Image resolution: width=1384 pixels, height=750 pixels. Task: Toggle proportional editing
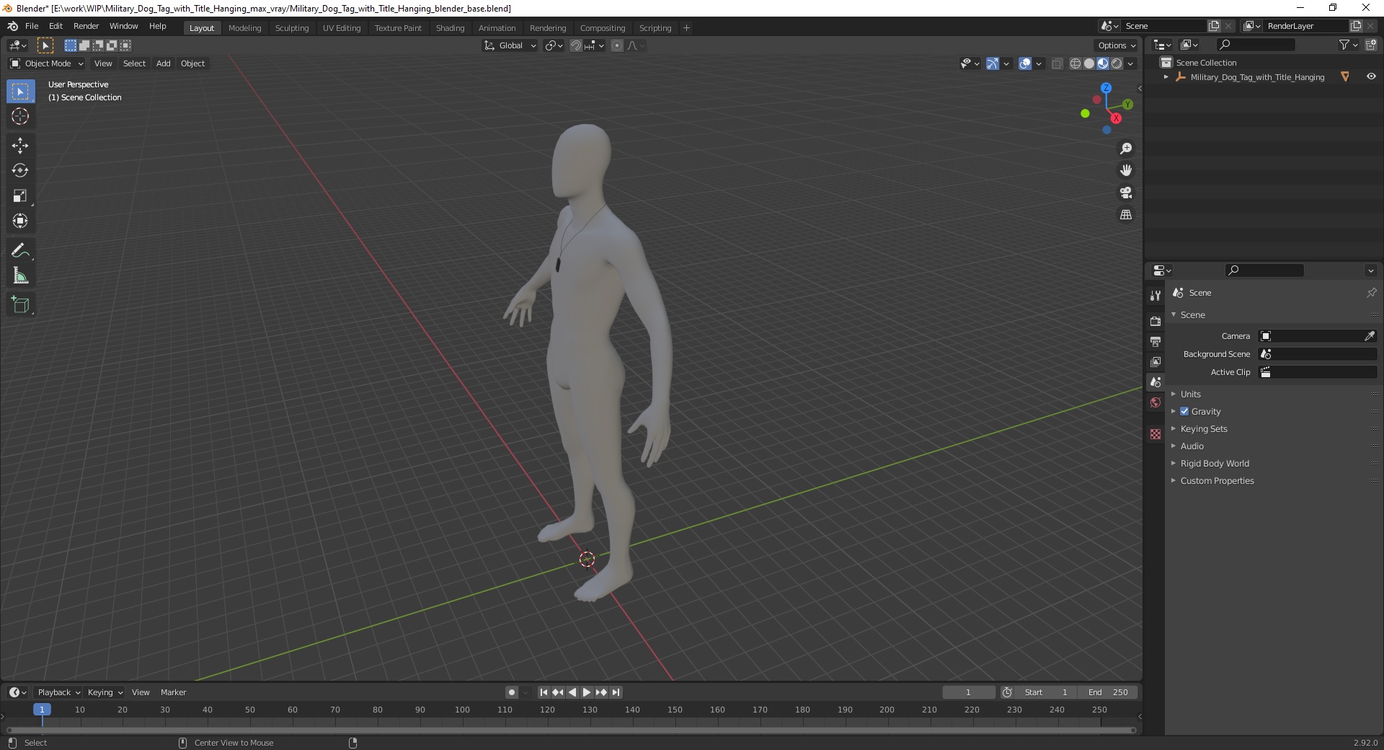click(617, 45)
